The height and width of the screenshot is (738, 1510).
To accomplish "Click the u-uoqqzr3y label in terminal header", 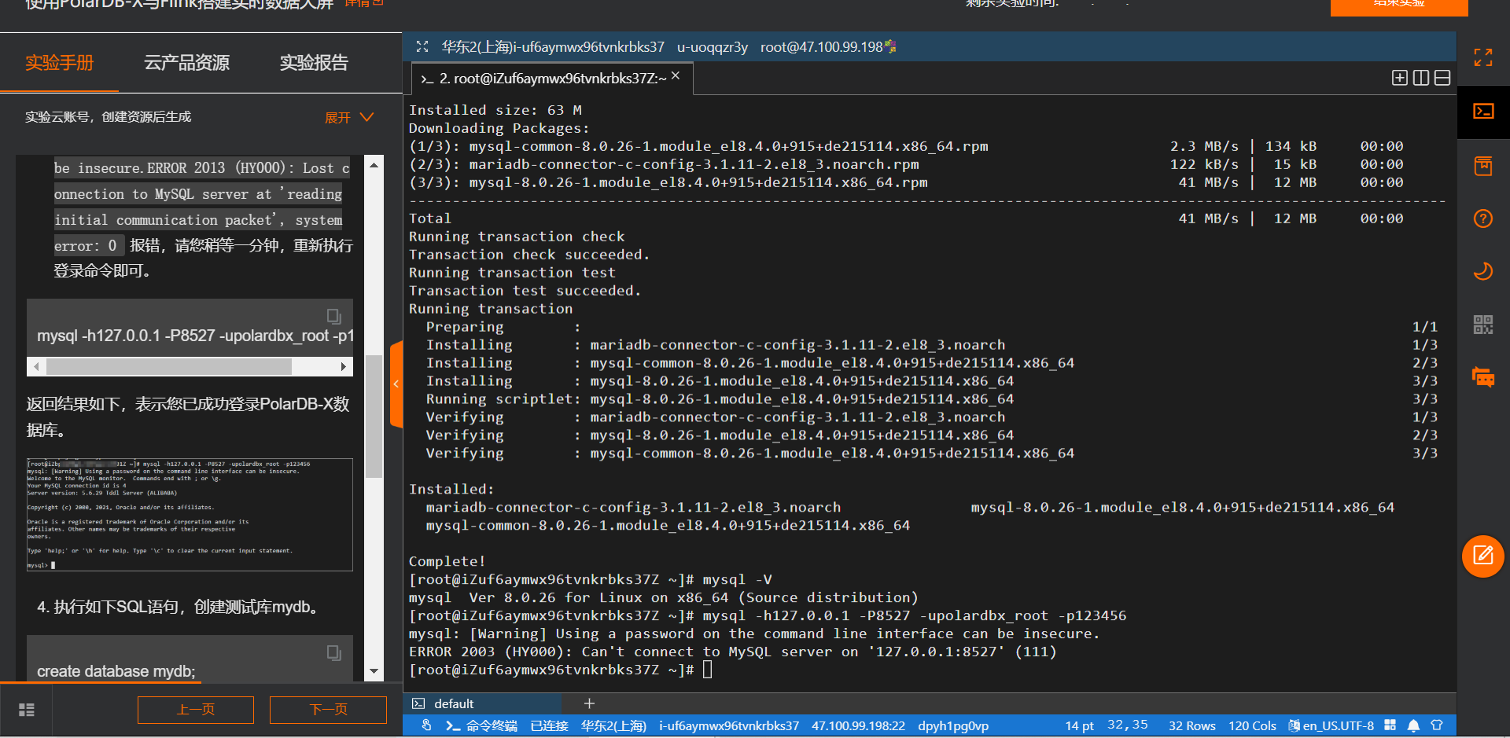I will [x=713, y=47].
